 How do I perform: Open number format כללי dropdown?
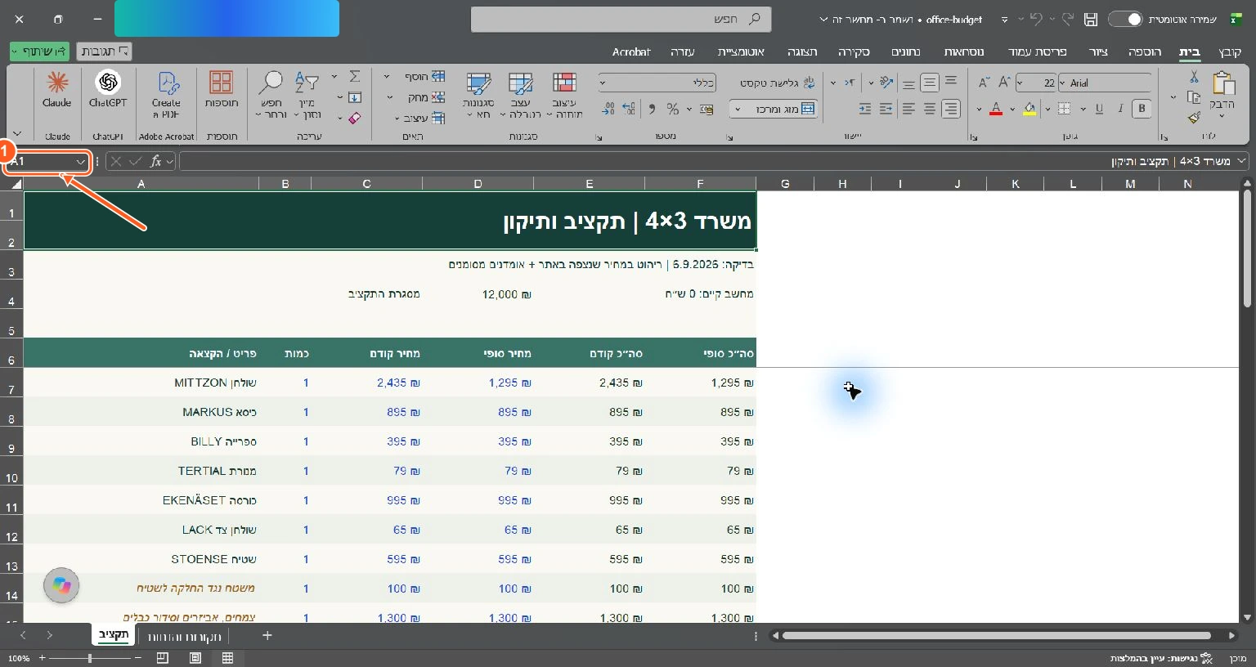603,83
